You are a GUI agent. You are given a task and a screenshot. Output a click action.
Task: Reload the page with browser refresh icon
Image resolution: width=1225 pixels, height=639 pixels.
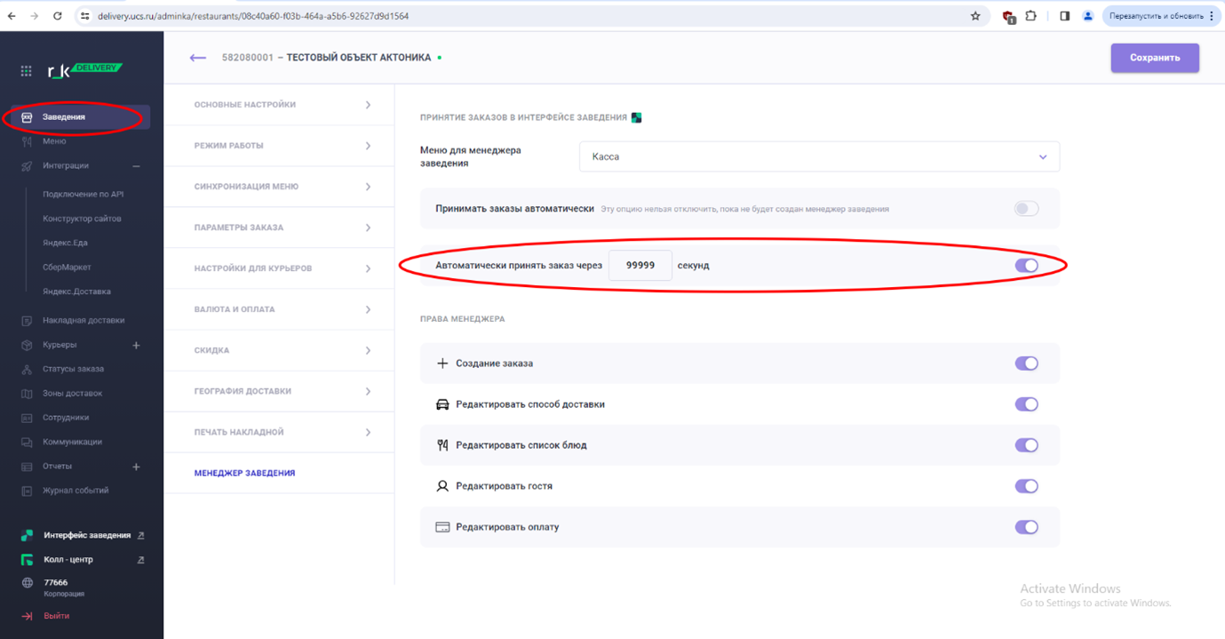tap(58, 16)
